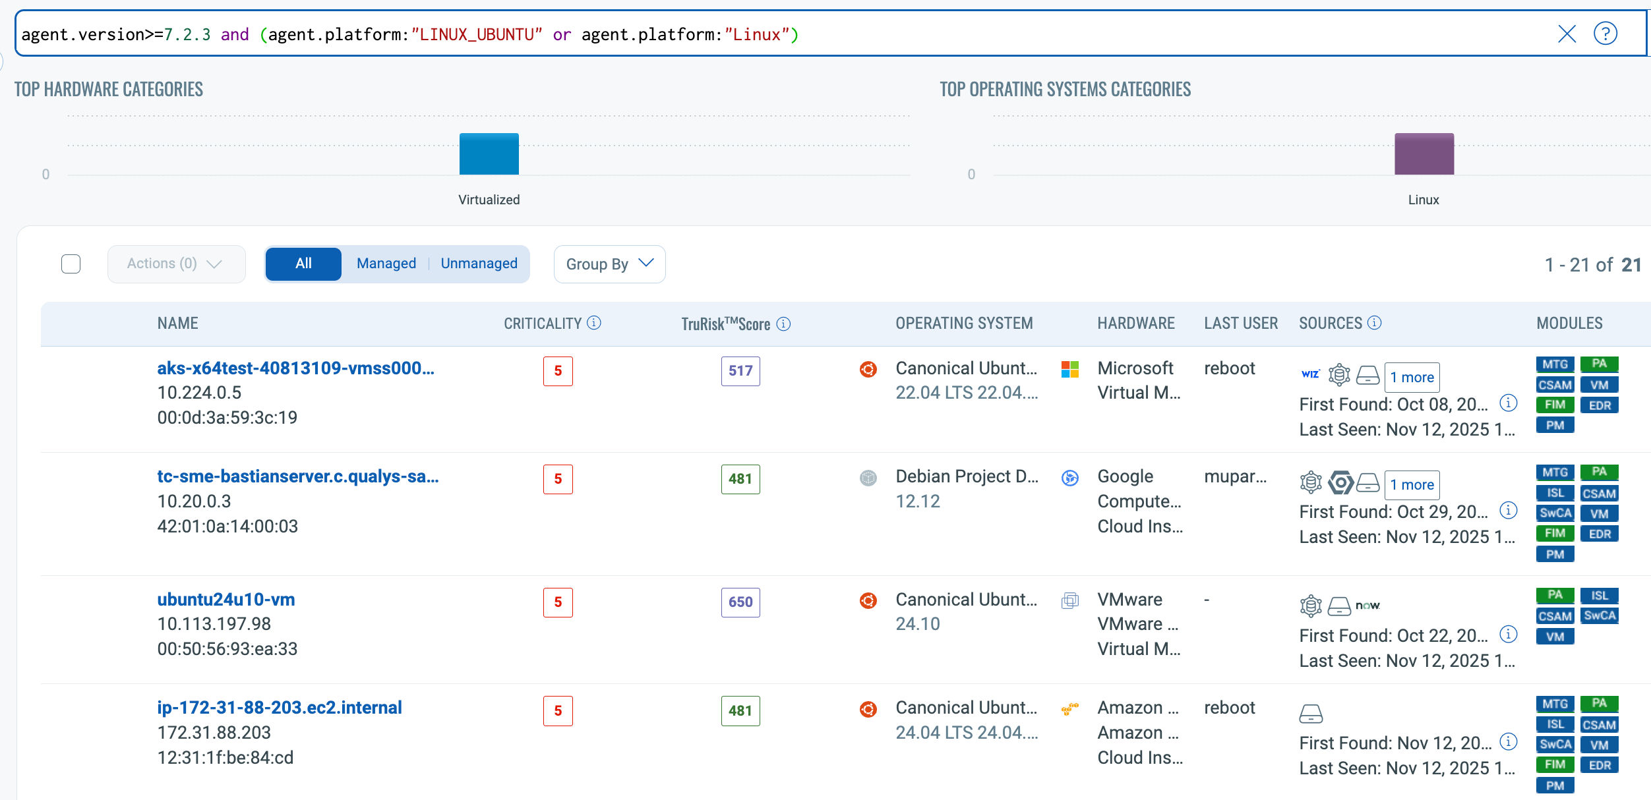Switch filter to Unmanaged assets
The image size is (1651, 800).
coord(479,264)
